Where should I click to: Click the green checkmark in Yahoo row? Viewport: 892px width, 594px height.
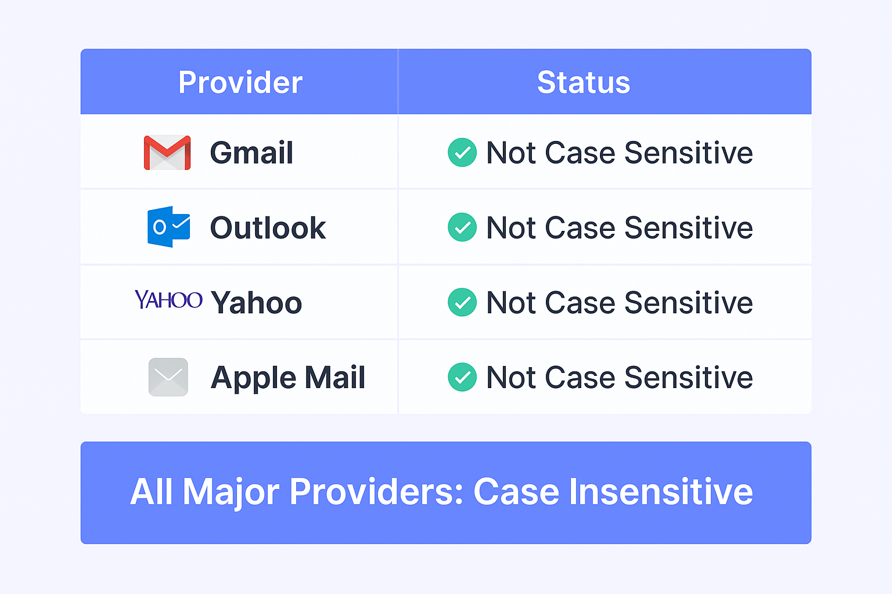click(x=462, y=302)
